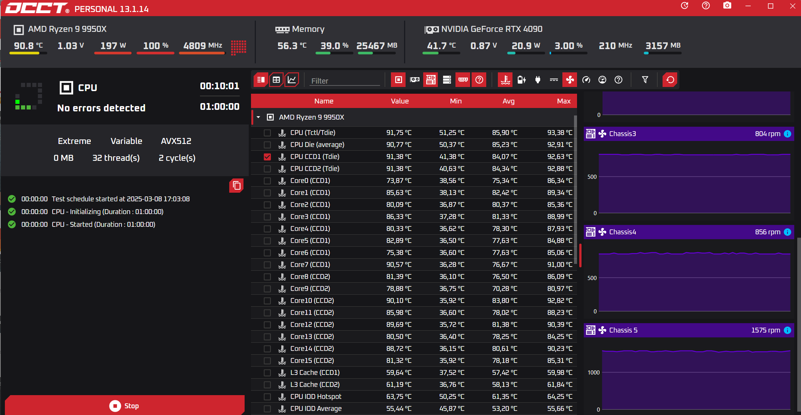This screenshot has height=415, width=801.
Task: Uncheck the CPU CCD1 (Tdie) checkbox
Action: (x=267, y=157)
